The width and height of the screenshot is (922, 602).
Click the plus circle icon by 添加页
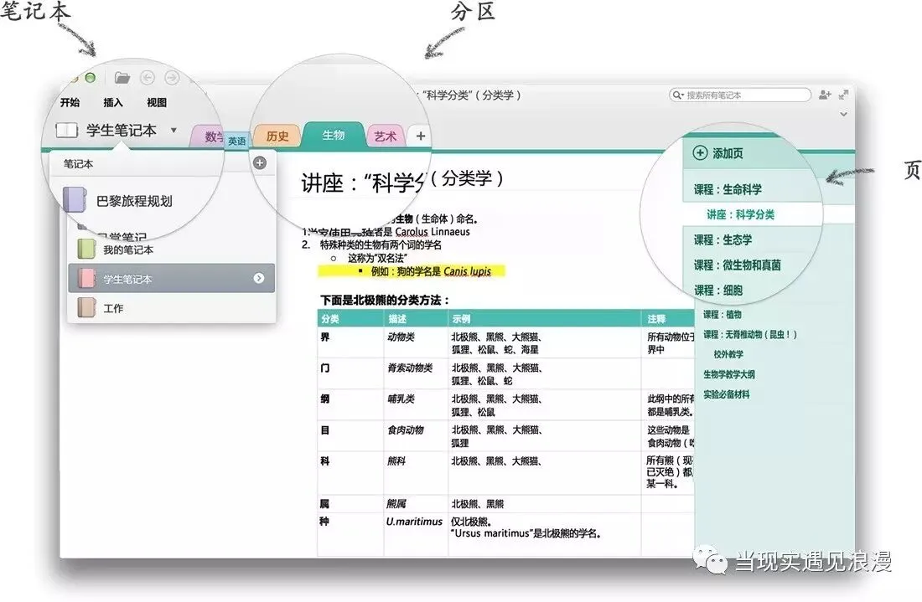pyautogui.click(x=700, y=153)
